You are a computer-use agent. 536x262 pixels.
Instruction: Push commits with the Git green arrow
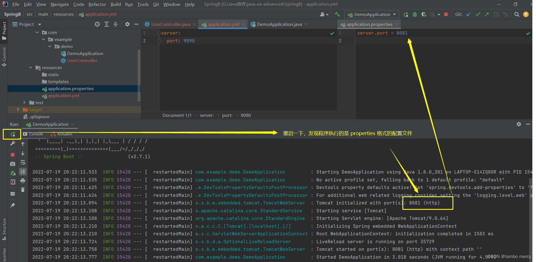[x=487, y=14]
